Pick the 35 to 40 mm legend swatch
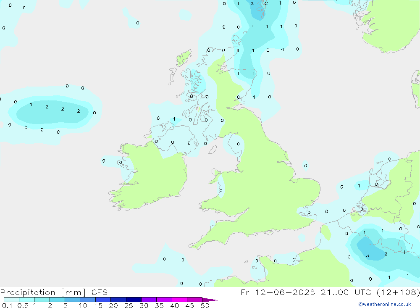 coord(164,300)
